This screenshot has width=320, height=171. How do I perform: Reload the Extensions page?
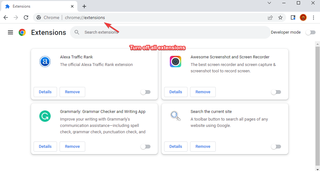26,17
